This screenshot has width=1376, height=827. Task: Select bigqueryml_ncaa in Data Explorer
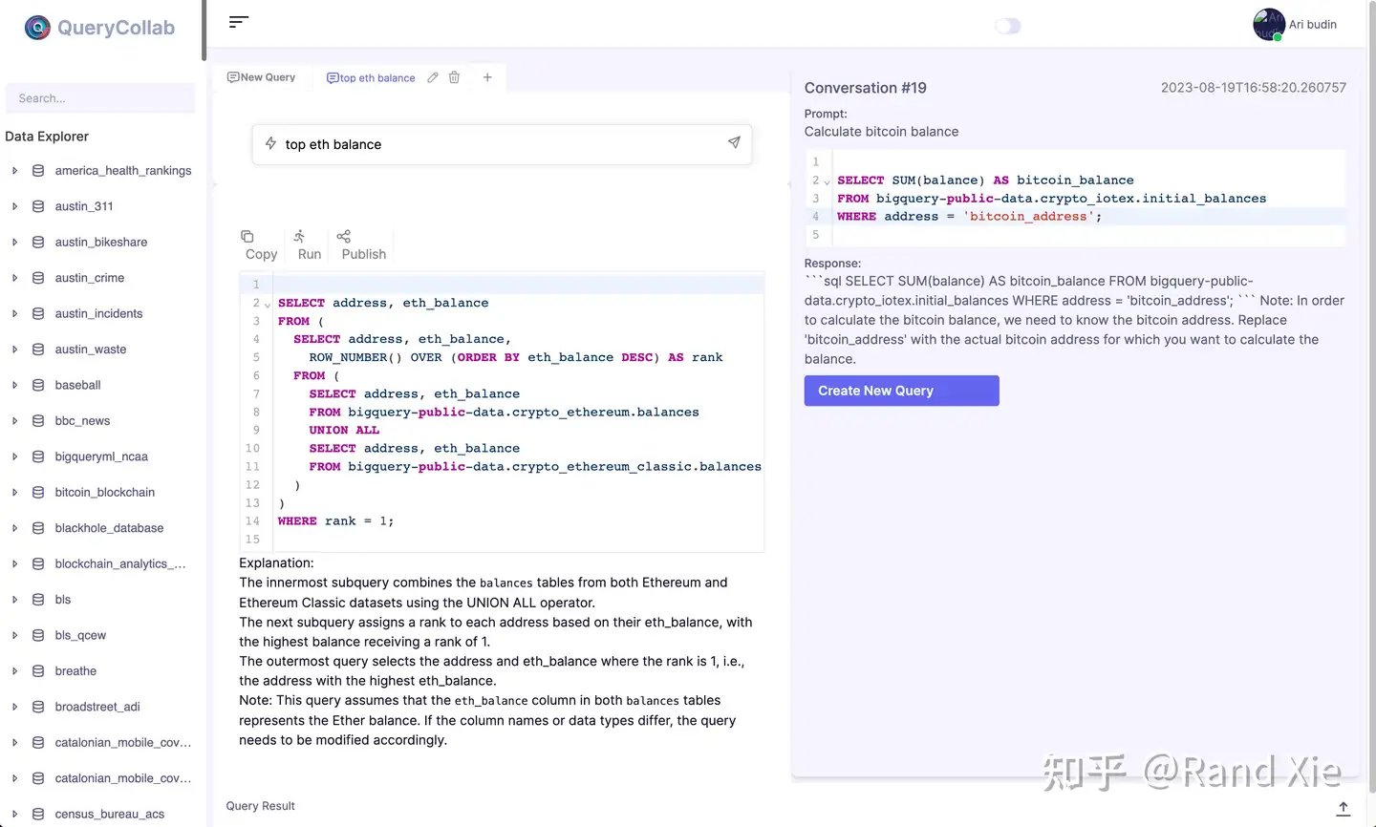[x=101, y=456]
